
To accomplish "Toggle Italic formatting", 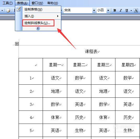I will click(121, 10).
